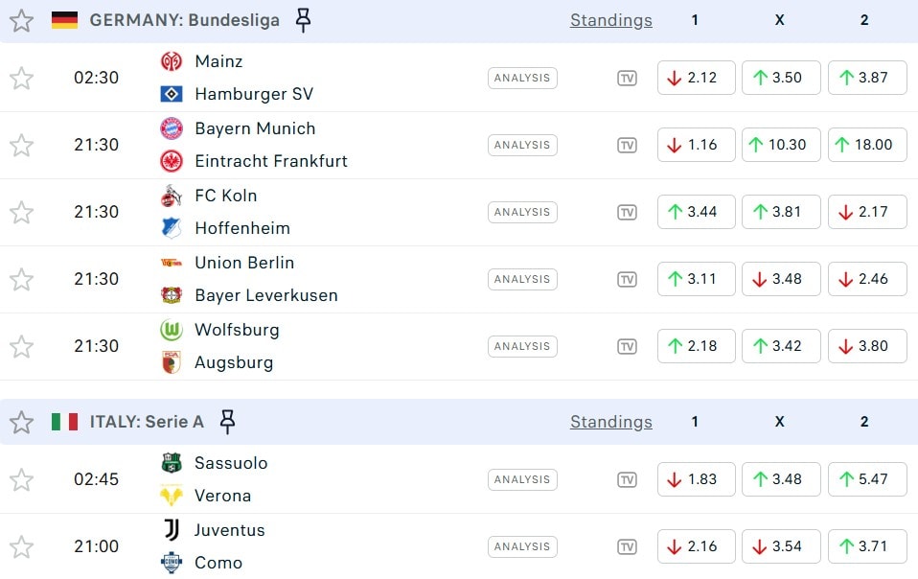This screenshot has width=918, height=579.
Task: Open Analysis for FC Koln vs Hoffenheim
Action: coord(522,212)
